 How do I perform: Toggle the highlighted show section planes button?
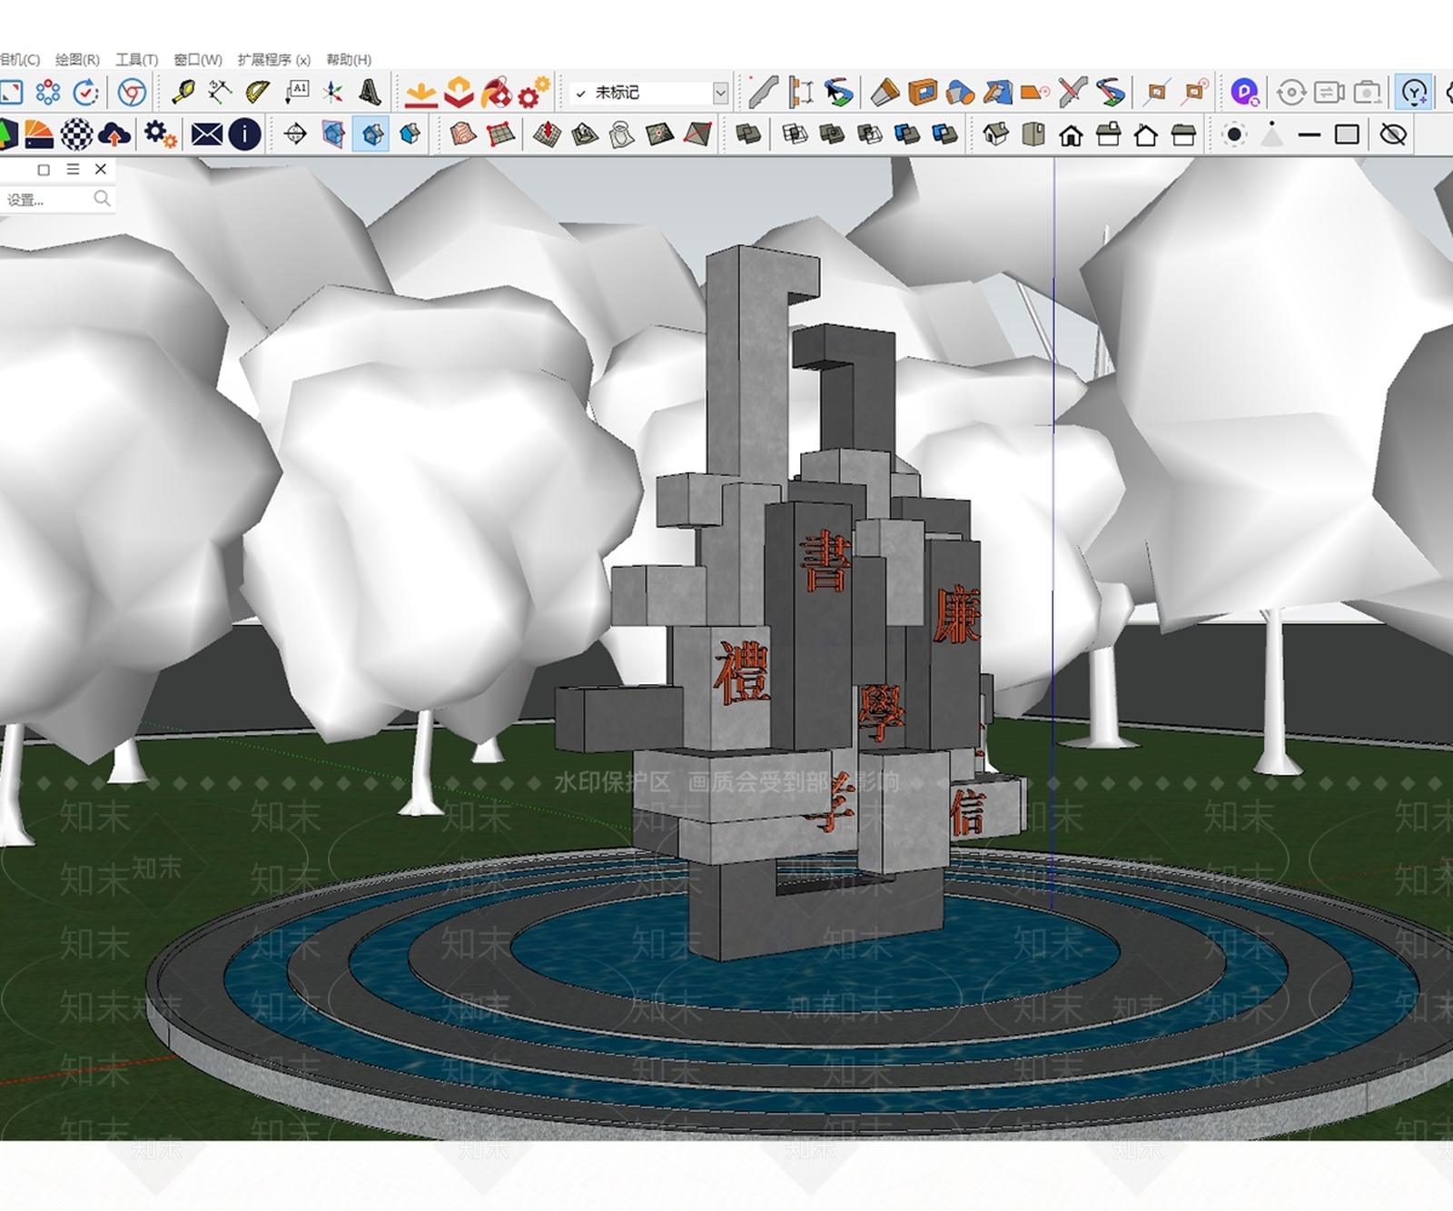[371, 134]
